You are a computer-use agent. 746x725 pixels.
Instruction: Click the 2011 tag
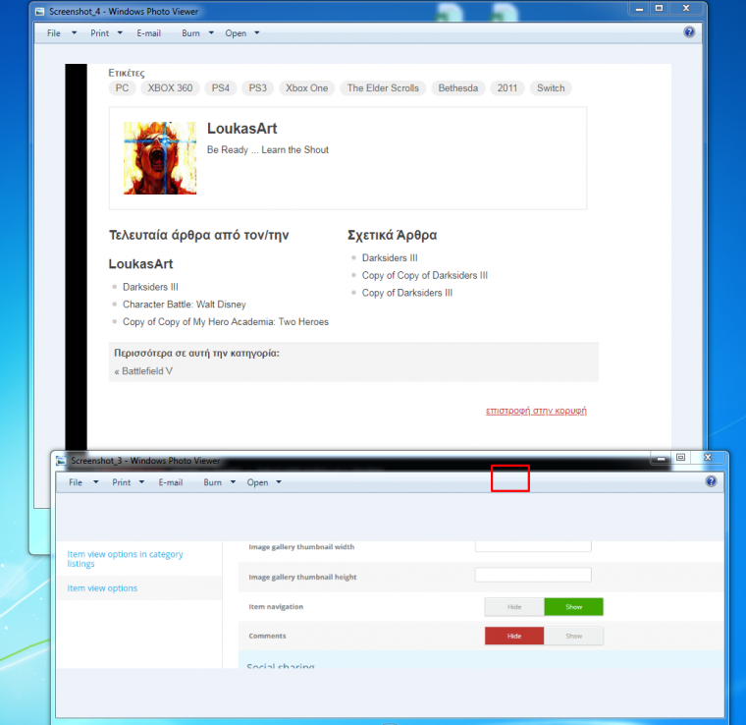point(507,88)
